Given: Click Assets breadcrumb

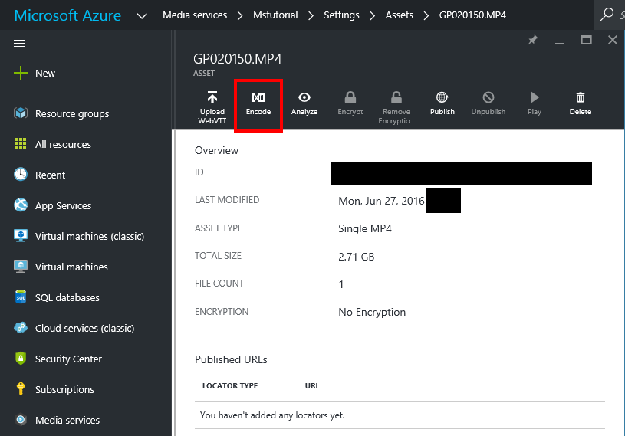Looking at the screenshot, I should [x=399, y=15].
